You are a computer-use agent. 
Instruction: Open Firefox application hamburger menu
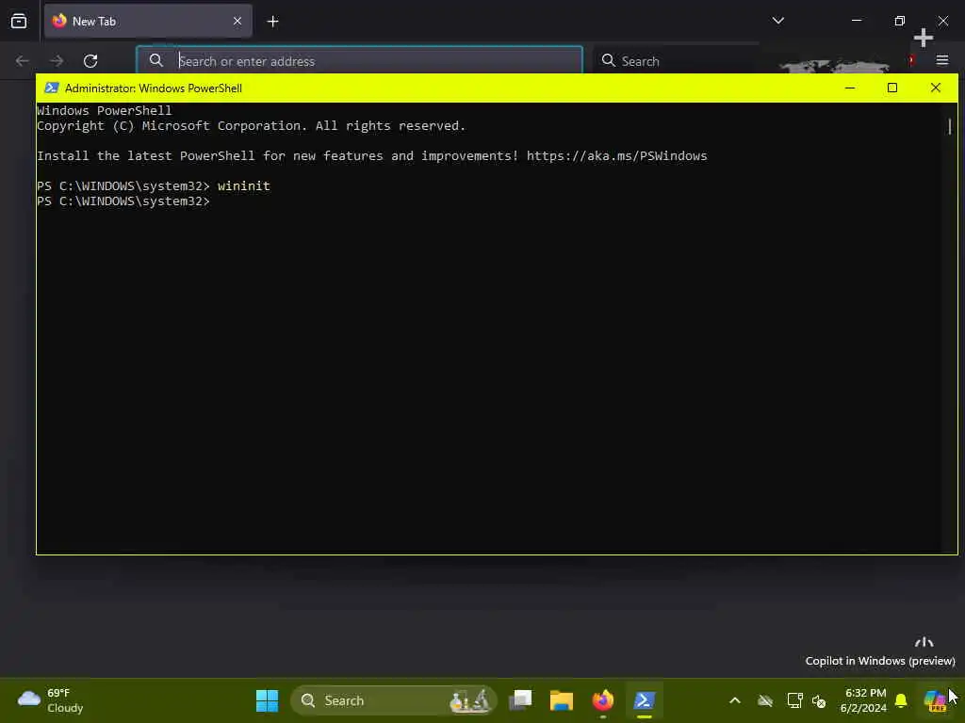(942, 60)
